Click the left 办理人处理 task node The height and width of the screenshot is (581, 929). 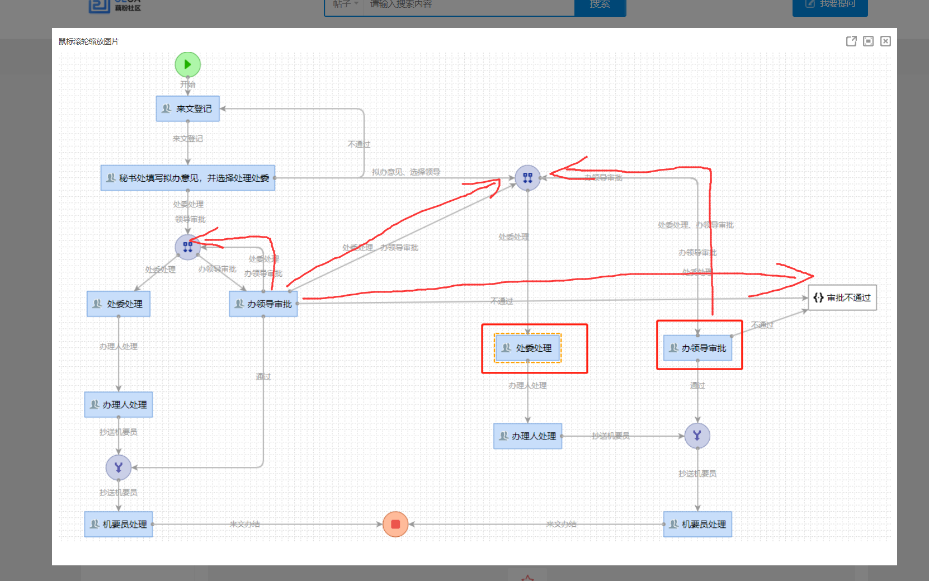(119, 404)
